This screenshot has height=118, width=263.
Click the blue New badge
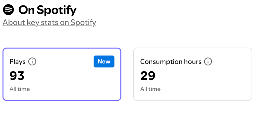click(104, 62)
